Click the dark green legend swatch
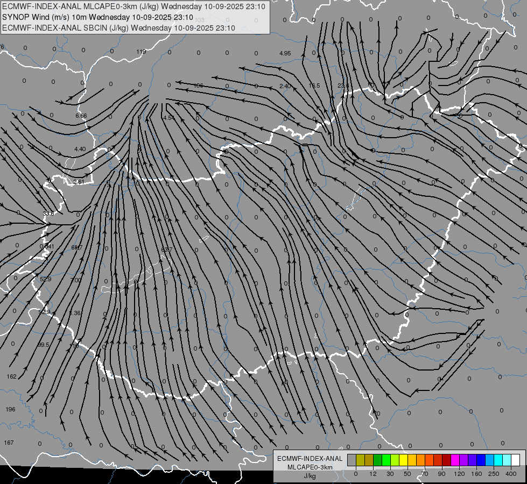This screenshot has width=527, height=484. coord(377,460)
